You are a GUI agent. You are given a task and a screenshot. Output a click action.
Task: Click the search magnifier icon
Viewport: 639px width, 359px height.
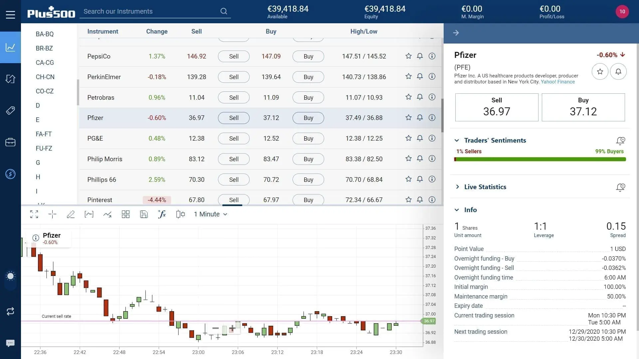[224, 11]
